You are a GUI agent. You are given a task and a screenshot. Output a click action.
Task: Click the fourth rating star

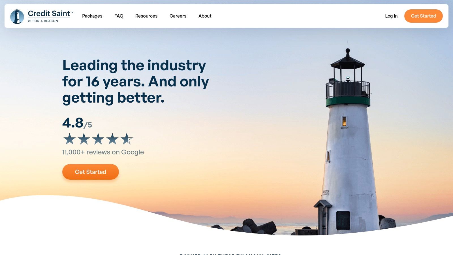coord(112,139)
